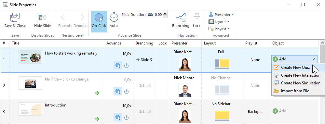Enable auto-advance timer for slide 2 row
This screenshot has width=325, height=124.
click(126, 91)
